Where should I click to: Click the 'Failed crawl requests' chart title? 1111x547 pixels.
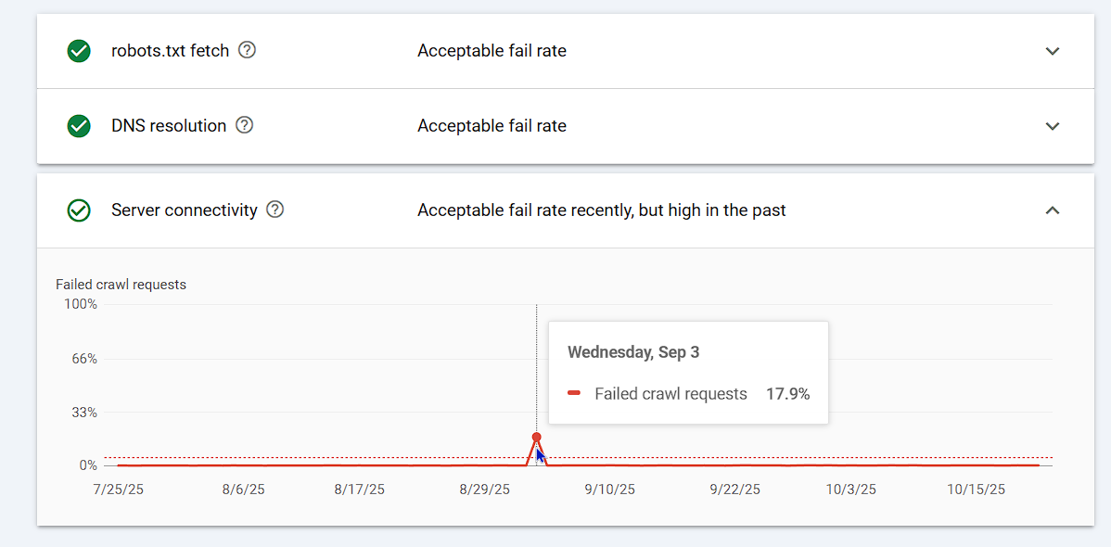tap(121, 285)
